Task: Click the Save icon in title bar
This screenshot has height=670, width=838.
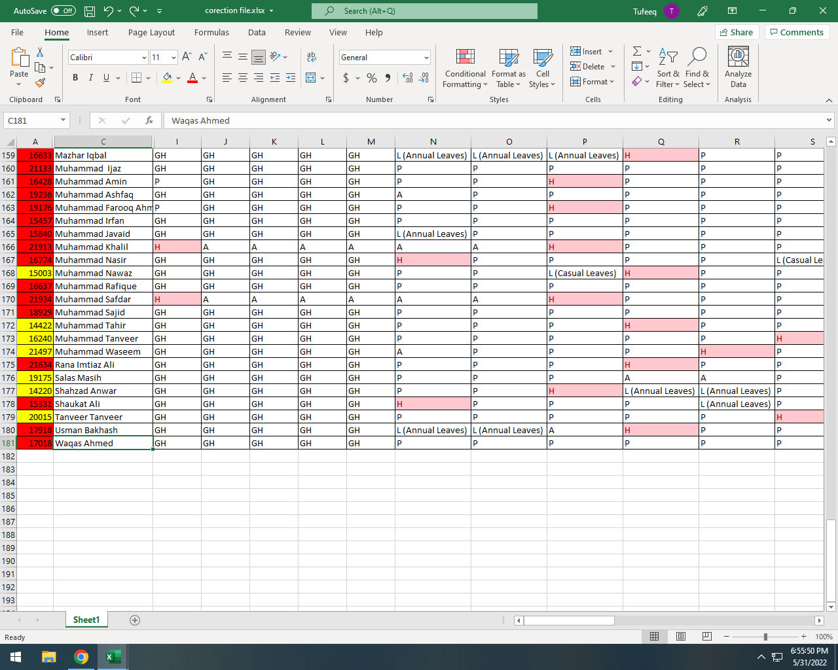Action: click(90, 11)
